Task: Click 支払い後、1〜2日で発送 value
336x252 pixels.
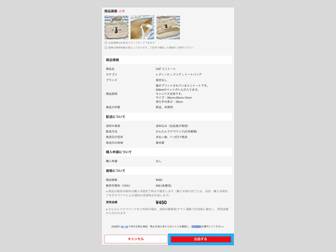Action: pyautogui.click(x=171, y=137)
